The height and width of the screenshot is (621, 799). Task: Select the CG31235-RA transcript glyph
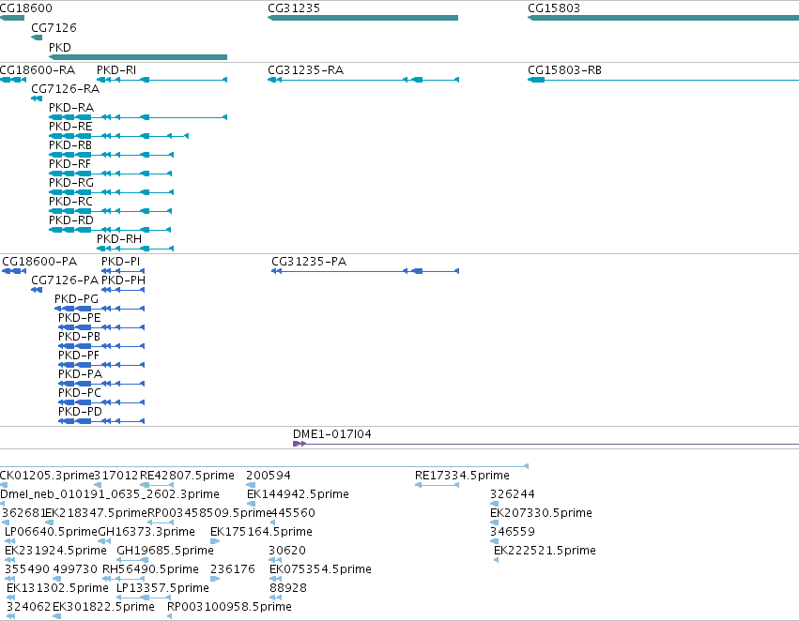(363, 80)
